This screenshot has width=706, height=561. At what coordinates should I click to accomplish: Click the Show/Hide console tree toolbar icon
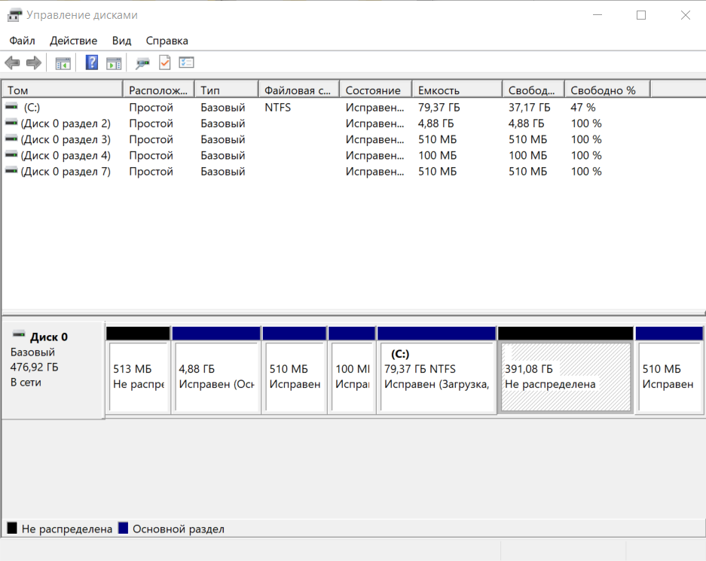tap(63, 63)
